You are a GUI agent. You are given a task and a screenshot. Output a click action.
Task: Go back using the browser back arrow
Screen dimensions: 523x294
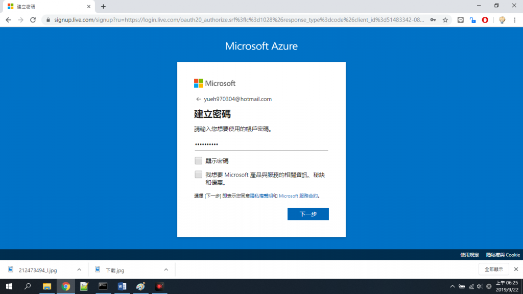click(8, 20)
